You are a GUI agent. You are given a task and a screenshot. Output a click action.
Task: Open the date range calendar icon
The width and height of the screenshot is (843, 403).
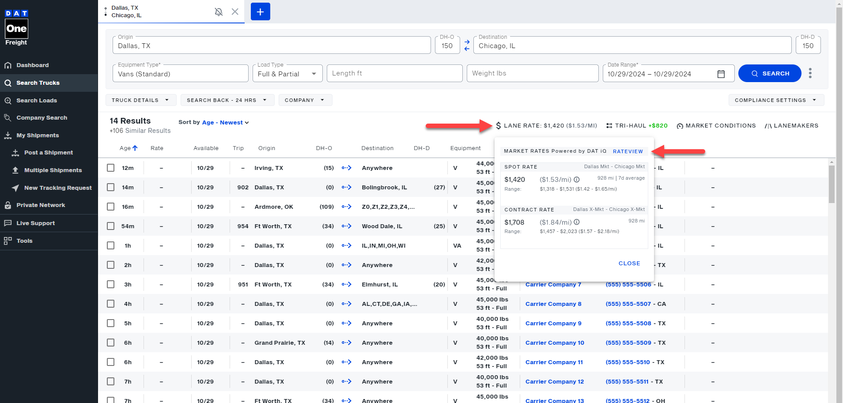point(721,74)
